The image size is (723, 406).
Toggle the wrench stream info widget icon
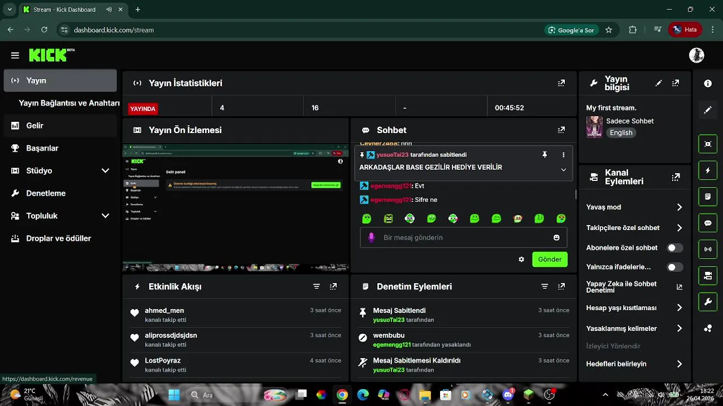point(708,302)
